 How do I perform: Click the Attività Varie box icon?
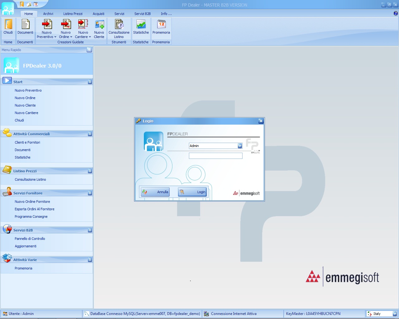7,258
